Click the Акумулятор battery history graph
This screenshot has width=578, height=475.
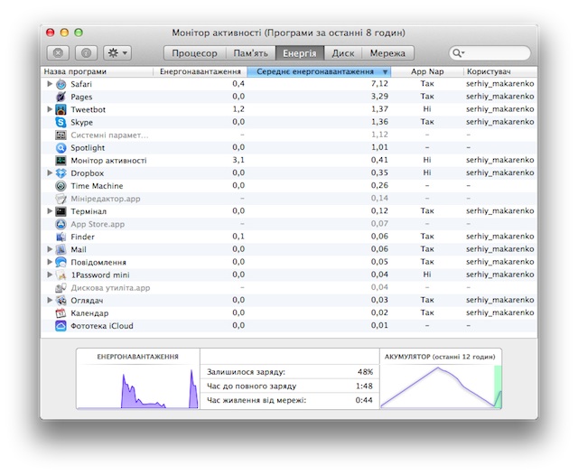(x=441, y=387)
